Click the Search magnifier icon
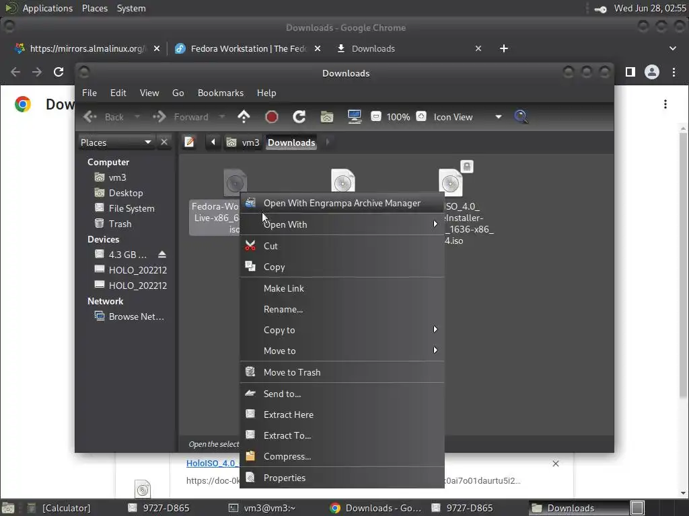This screenshot has width=689, height=516. [x=521, y=117]
